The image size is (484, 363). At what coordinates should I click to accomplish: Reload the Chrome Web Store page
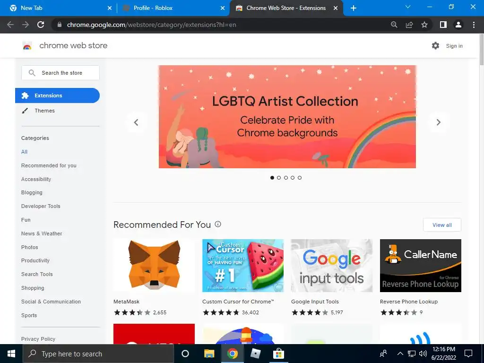[41, 25]
